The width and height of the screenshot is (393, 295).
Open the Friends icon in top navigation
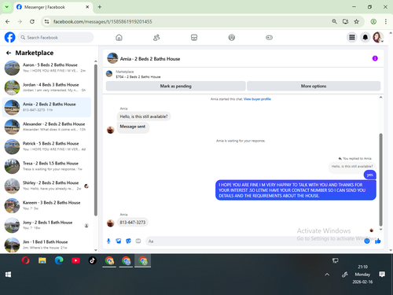[156, 38]
